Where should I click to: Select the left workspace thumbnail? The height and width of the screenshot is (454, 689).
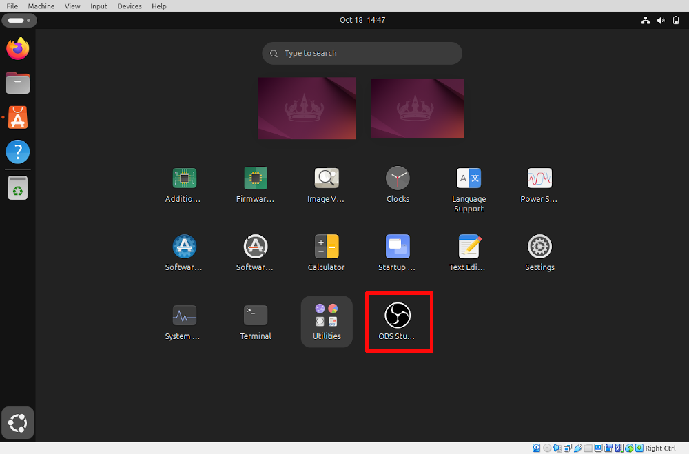[307, 108]
